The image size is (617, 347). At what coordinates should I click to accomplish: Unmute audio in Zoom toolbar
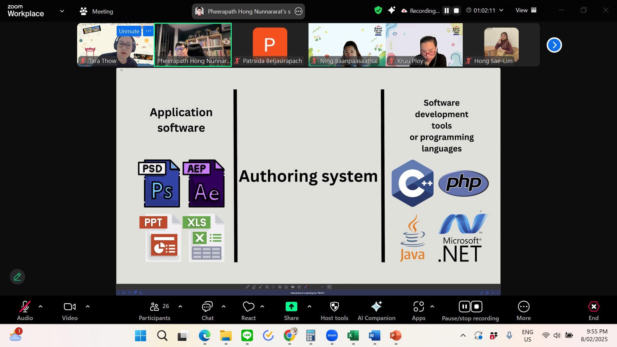tap(25, 310)
